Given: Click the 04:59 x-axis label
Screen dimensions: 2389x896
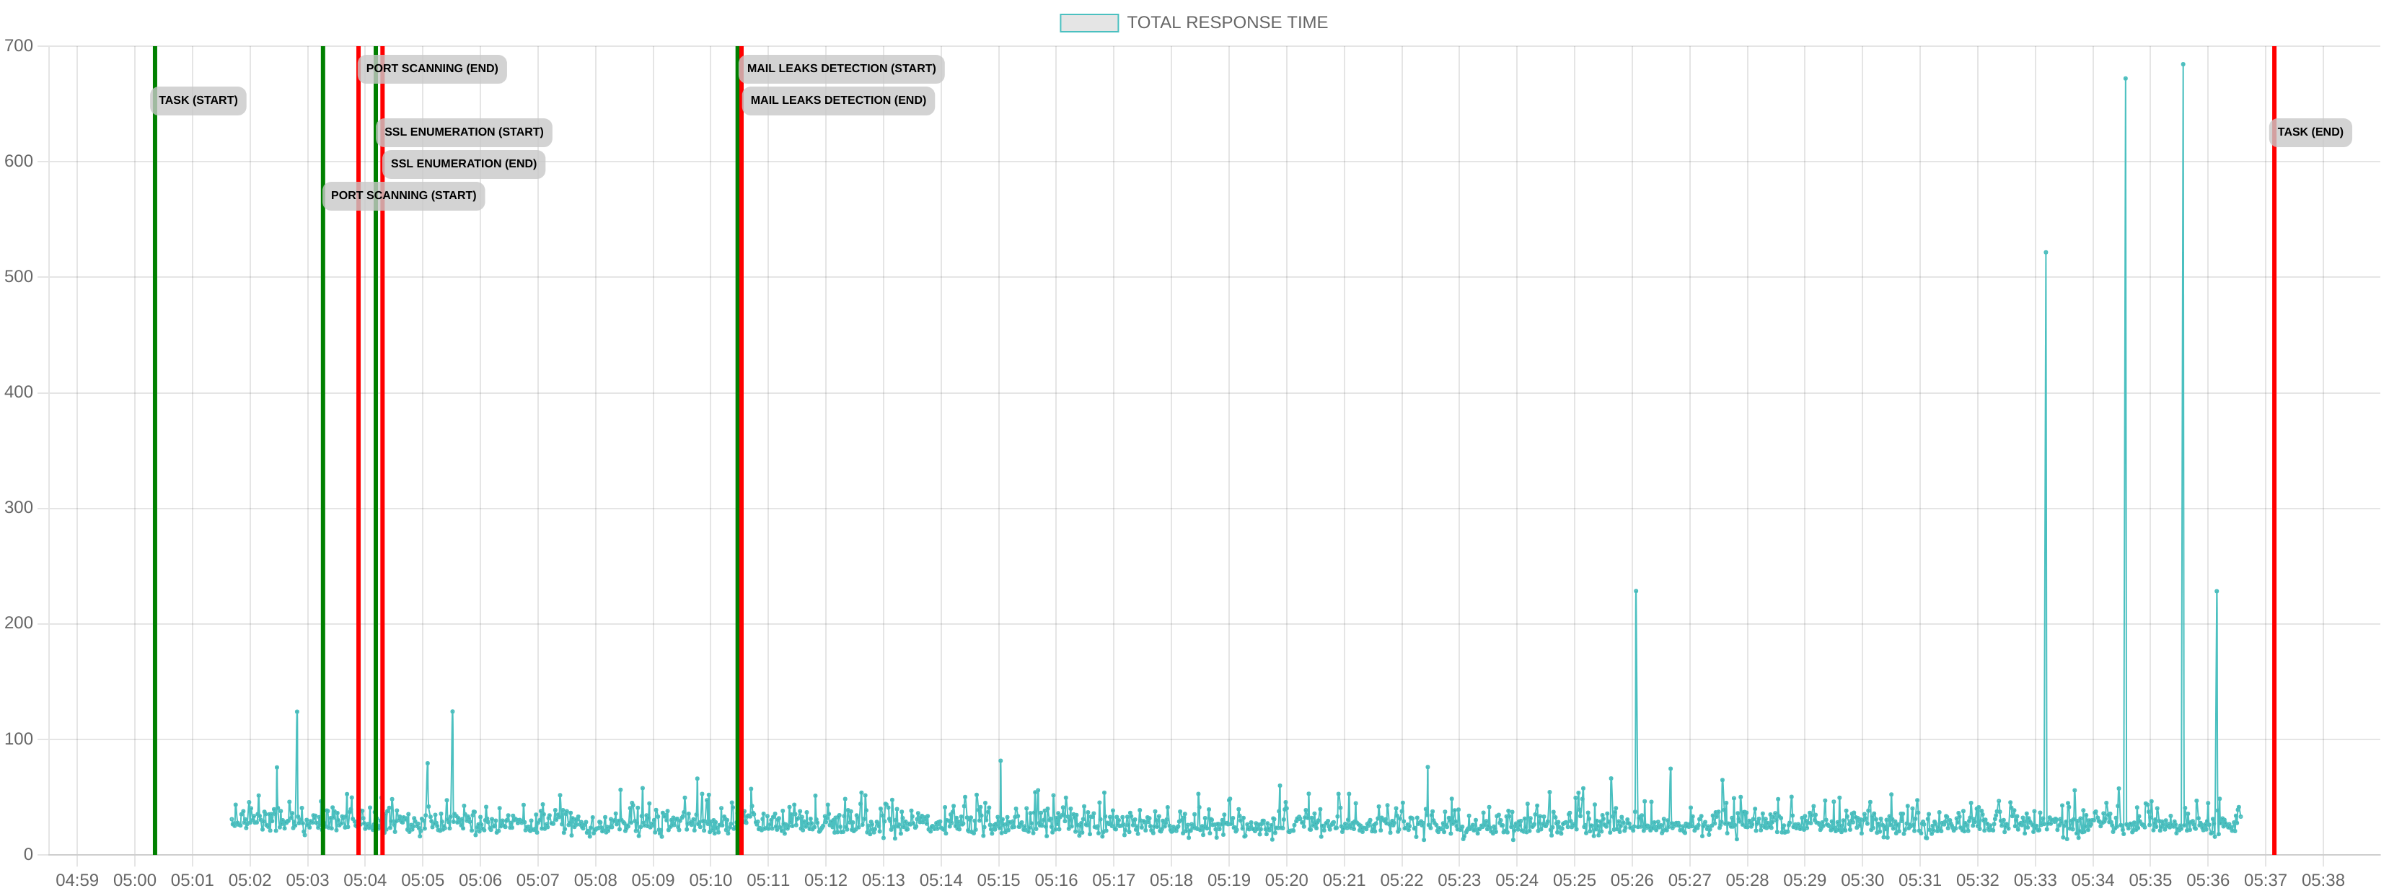Looking at the screenshot, I should 77,880.
